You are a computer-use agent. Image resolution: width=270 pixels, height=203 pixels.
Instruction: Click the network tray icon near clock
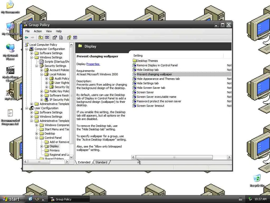[250, 199]
